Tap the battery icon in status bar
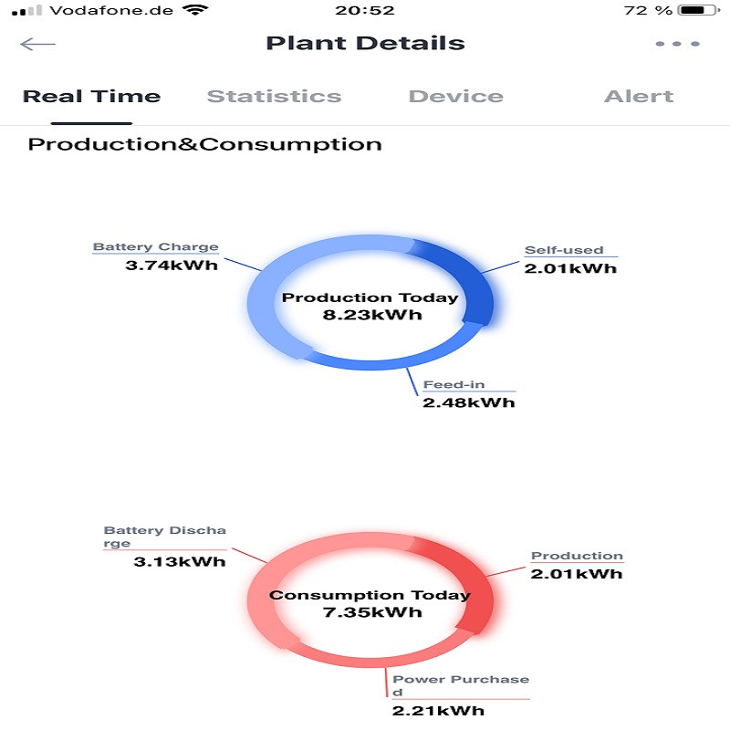Screen dimensions: 730x730 tap(698, 11)
